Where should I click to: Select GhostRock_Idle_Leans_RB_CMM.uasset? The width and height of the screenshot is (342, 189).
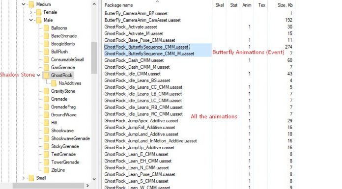point(143,108)
